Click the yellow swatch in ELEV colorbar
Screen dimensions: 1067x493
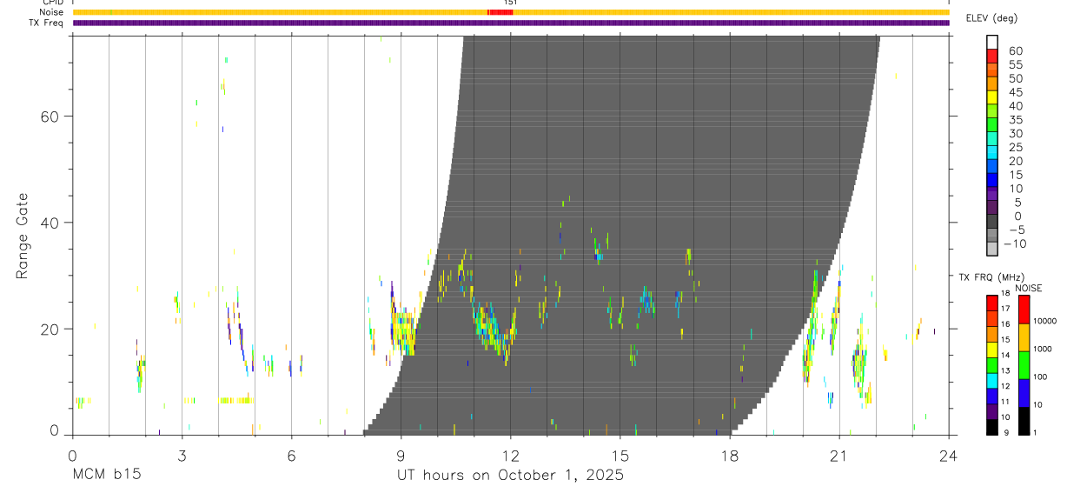pos(992,97)
